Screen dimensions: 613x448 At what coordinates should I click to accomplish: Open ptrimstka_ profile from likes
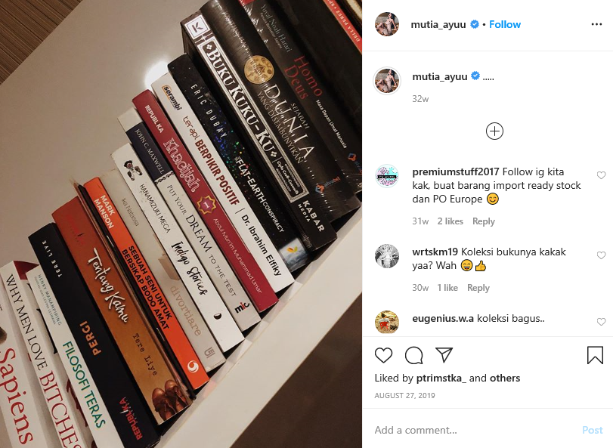441,378
